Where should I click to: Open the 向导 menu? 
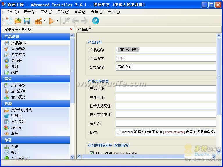coord(80,12)
